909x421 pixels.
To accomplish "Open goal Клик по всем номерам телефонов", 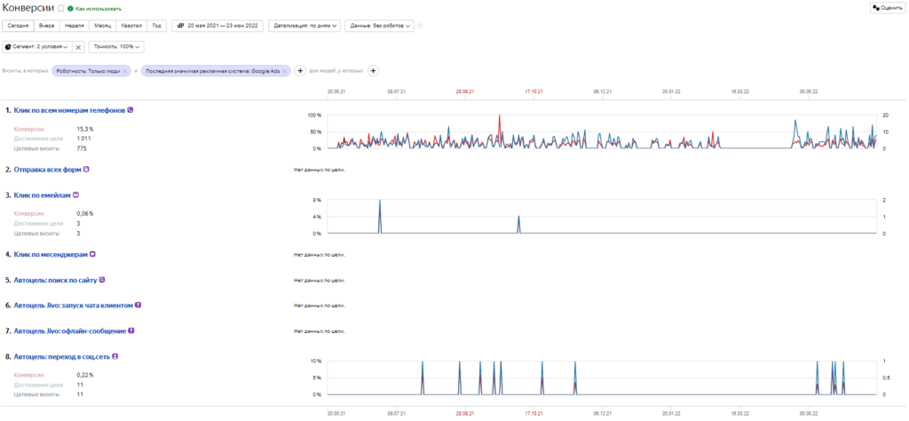I will (x=69, y=109).
